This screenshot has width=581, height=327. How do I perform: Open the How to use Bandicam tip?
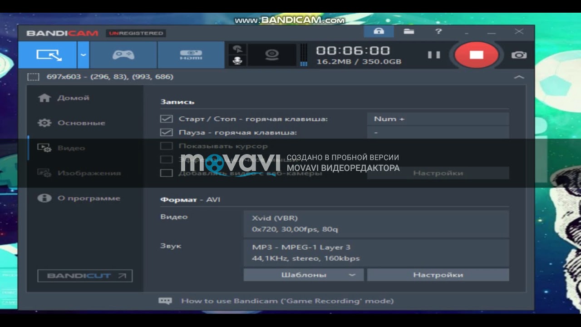click(287, 301)
